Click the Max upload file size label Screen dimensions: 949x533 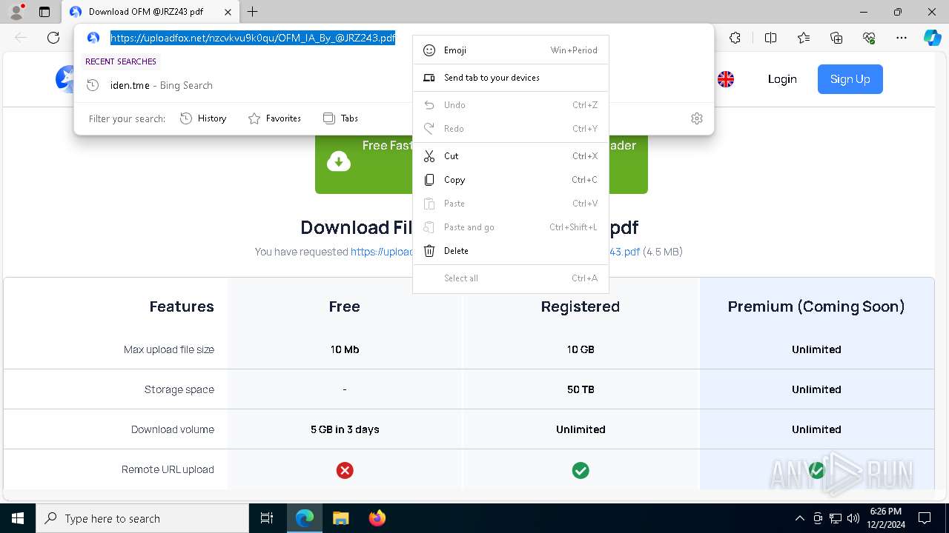point(169,349)
